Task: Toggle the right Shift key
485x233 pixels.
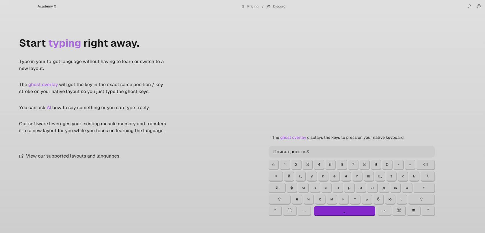Action: click(421, 199)
